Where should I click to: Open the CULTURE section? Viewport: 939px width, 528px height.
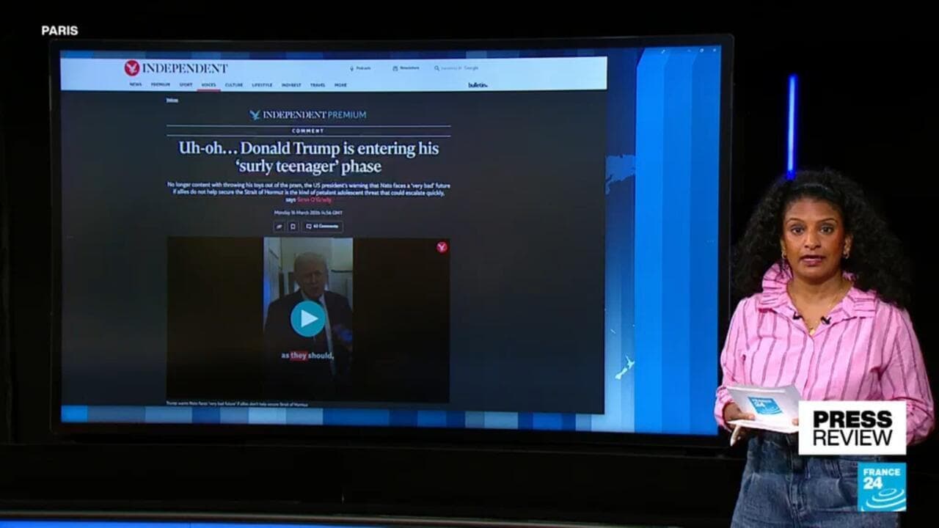coord(233,85)
